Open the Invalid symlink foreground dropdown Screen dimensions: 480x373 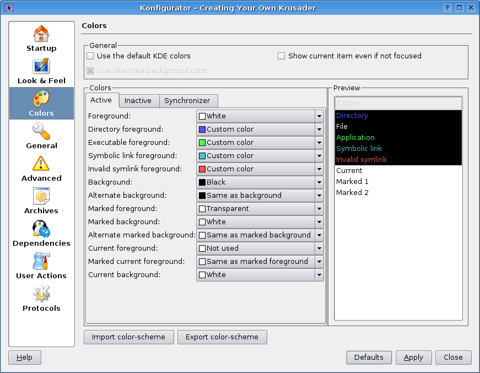260,169
